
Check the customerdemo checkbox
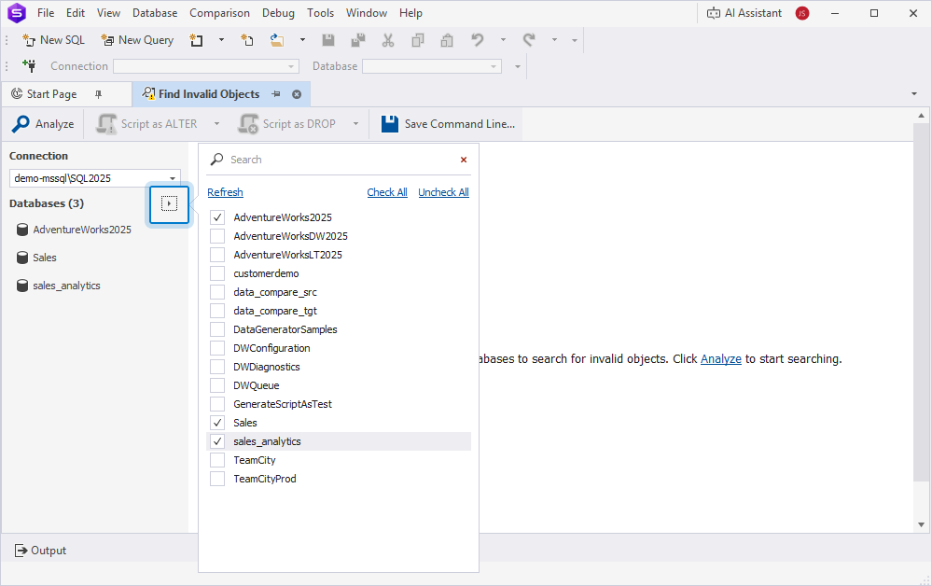pos(217,273)
